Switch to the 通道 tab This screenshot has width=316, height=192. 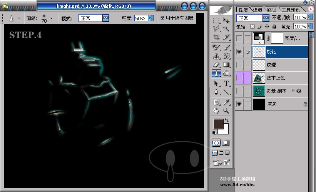click(257, 10)
